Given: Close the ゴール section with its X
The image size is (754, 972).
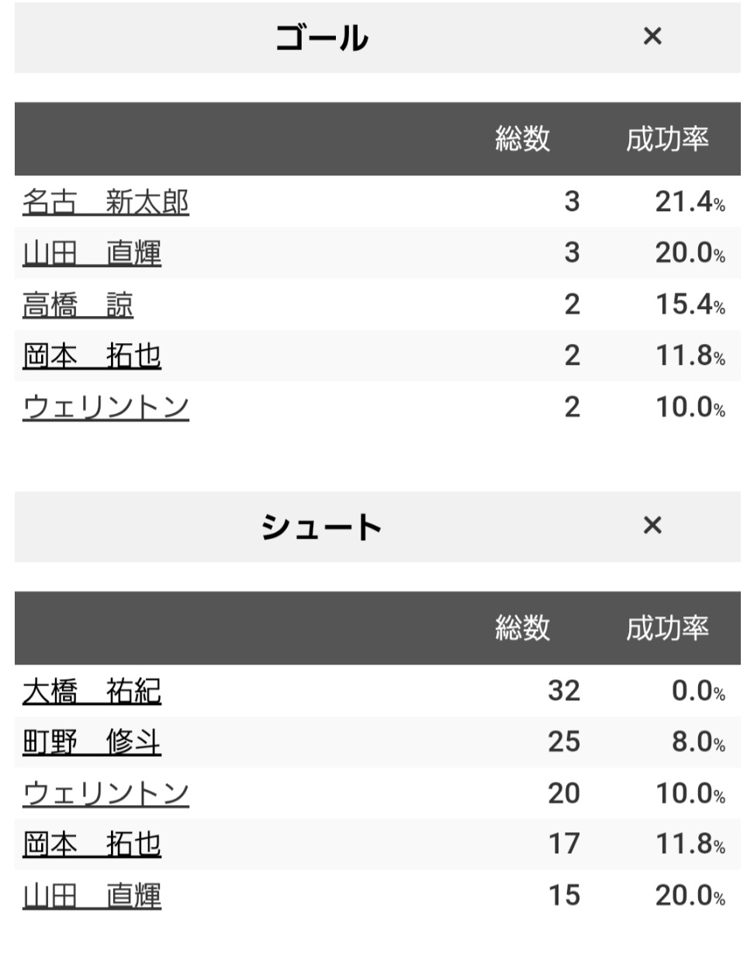Looking at the screenshot, I should (652, 36).
